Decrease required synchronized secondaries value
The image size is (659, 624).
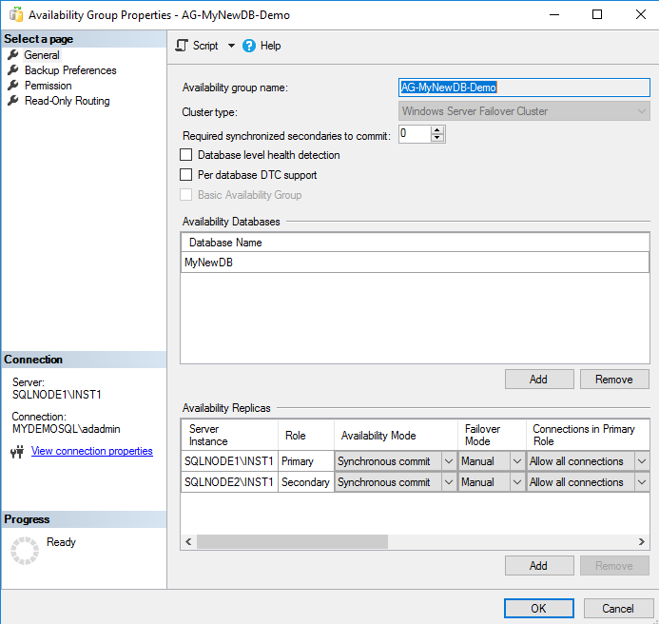pyautogui.click(x=437, y=138)
